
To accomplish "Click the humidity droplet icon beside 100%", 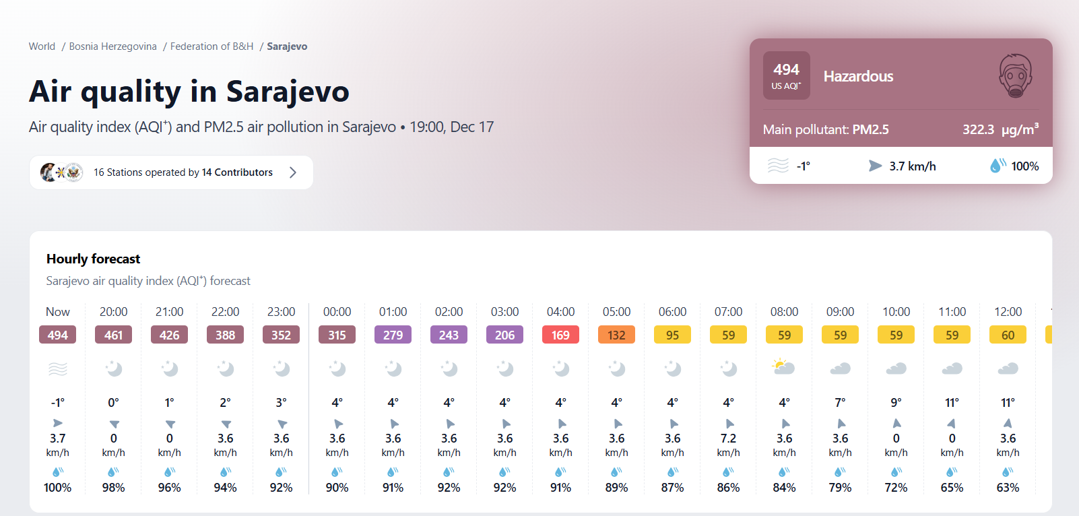I will (998, 165).
